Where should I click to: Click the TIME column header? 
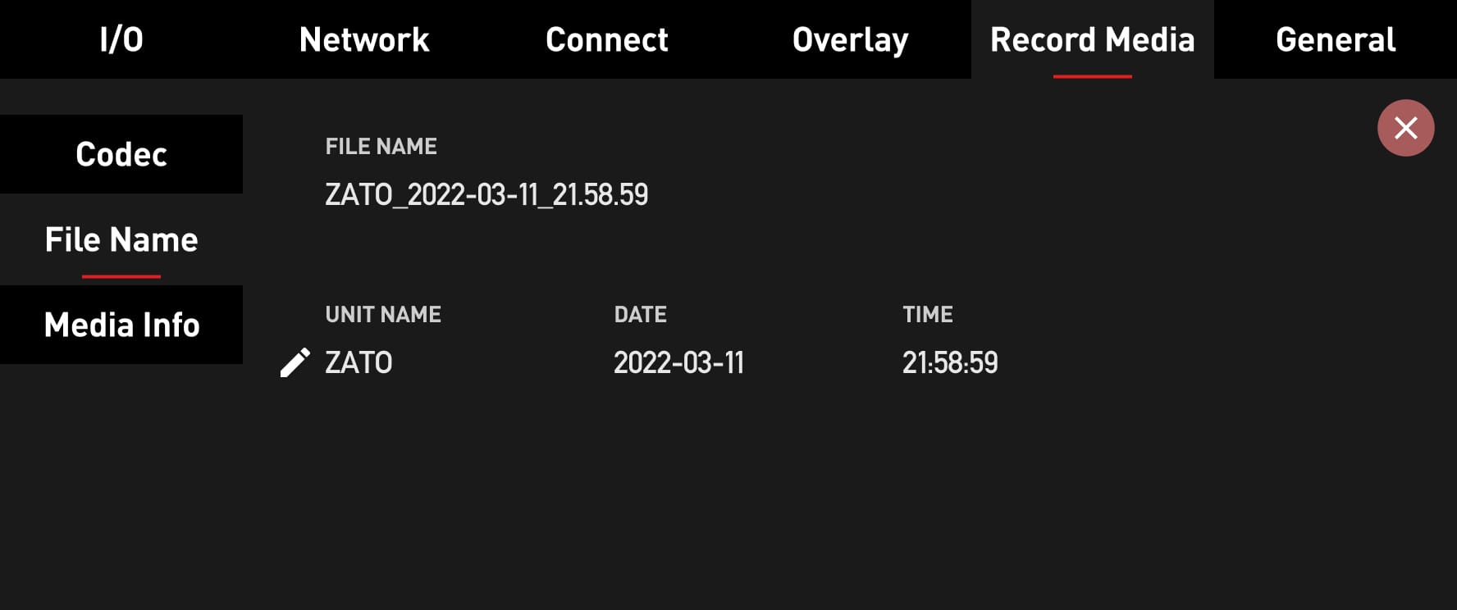(x=927, y=314)
